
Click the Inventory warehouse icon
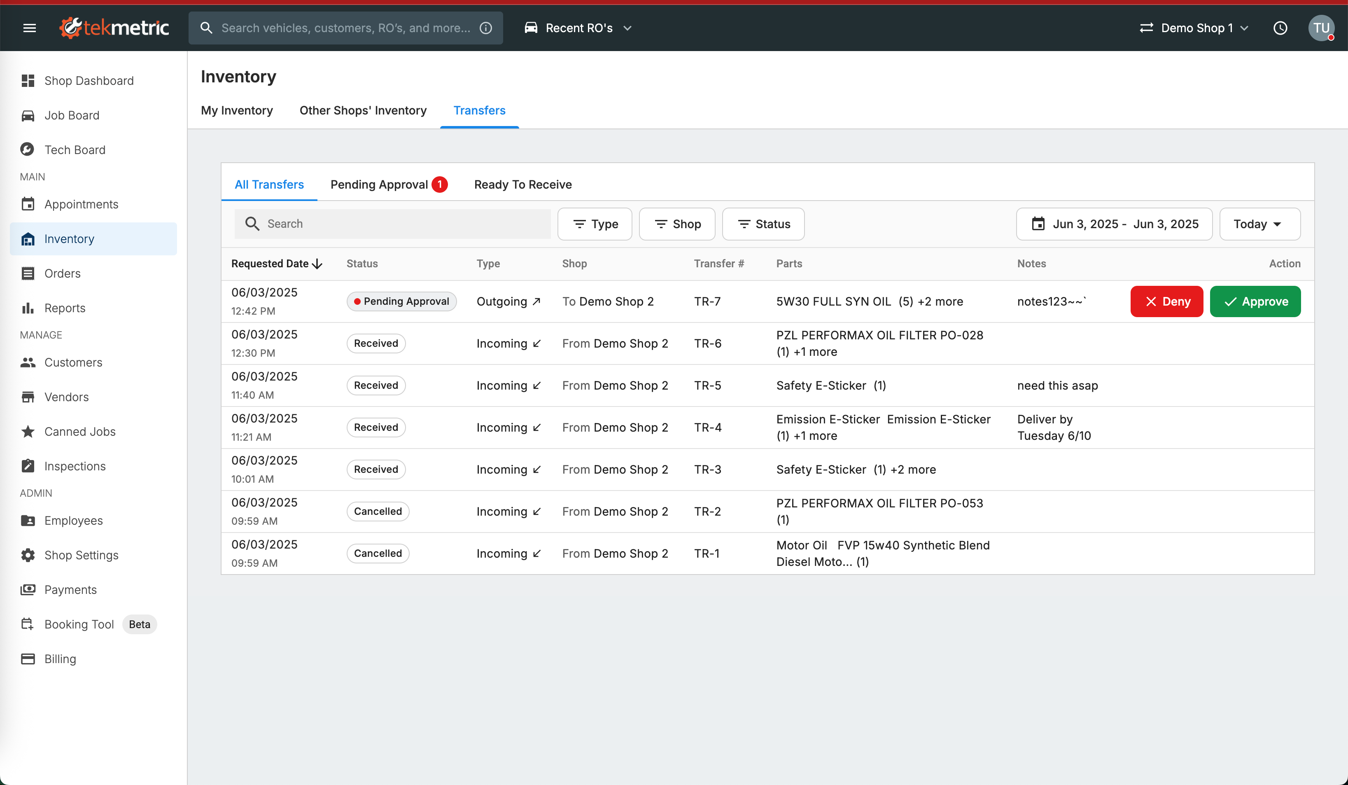pos(28,238)
